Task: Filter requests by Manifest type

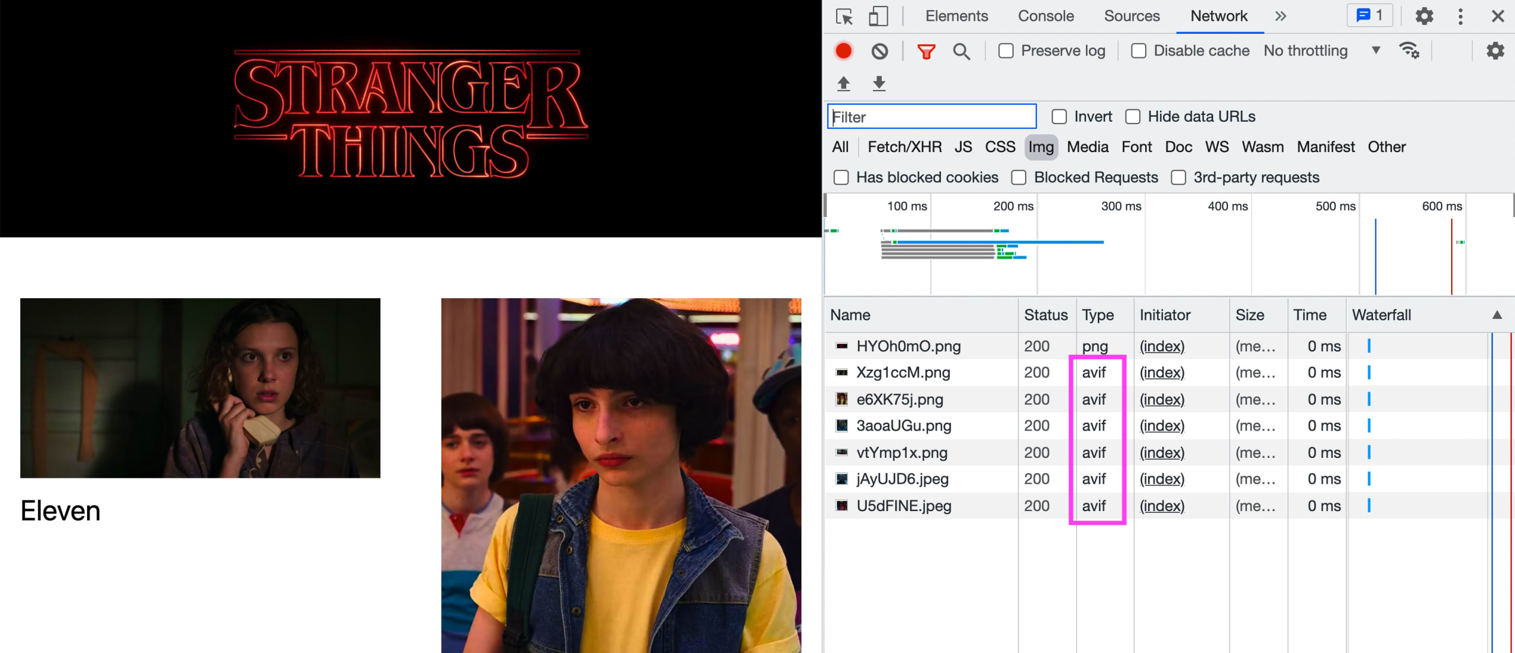Action: click(1325, 147)
